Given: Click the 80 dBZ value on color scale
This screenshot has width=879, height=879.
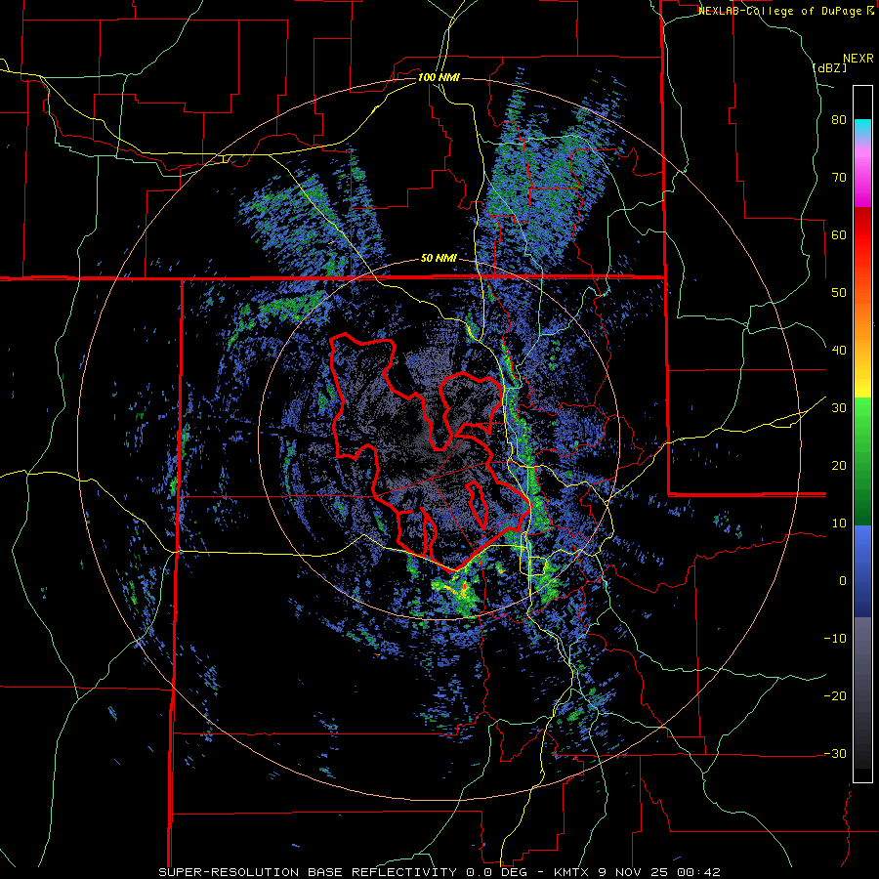Looking at the screenshot, I should (x=839, y=120).
